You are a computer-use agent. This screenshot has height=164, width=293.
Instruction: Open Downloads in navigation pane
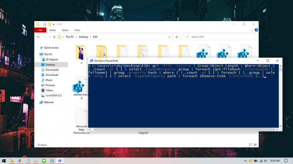point(50,75)
